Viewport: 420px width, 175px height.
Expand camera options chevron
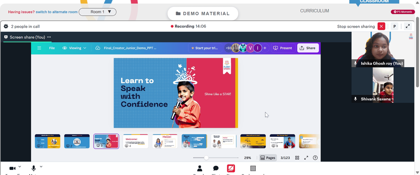pyautogui.click(x=20, y=167)
